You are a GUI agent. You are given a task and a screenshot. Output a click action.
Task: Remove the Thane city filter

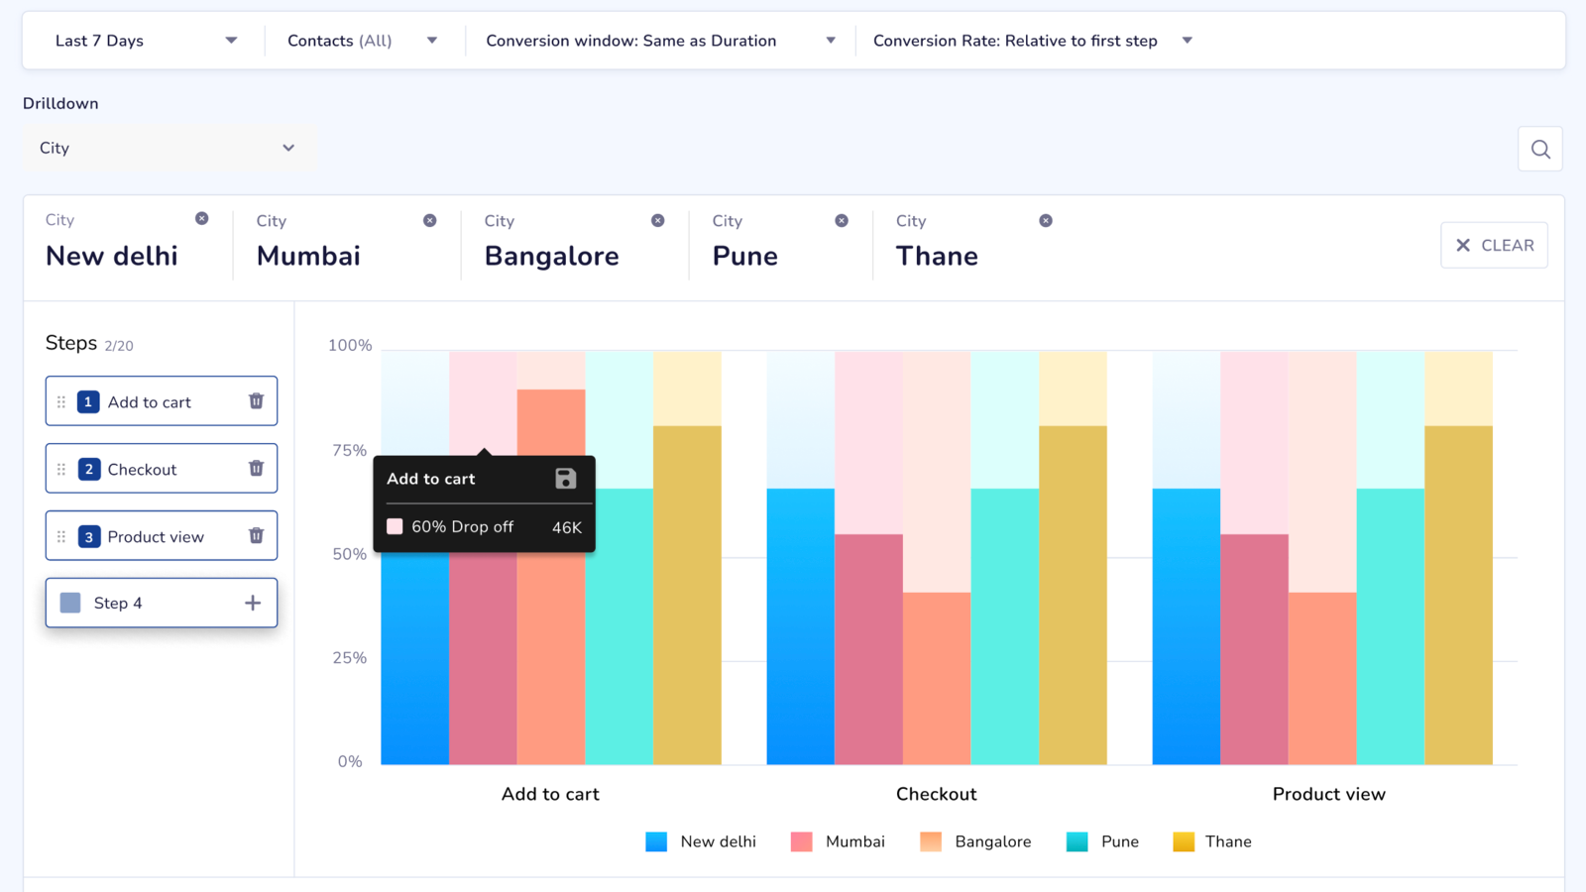coord(1046,220)
